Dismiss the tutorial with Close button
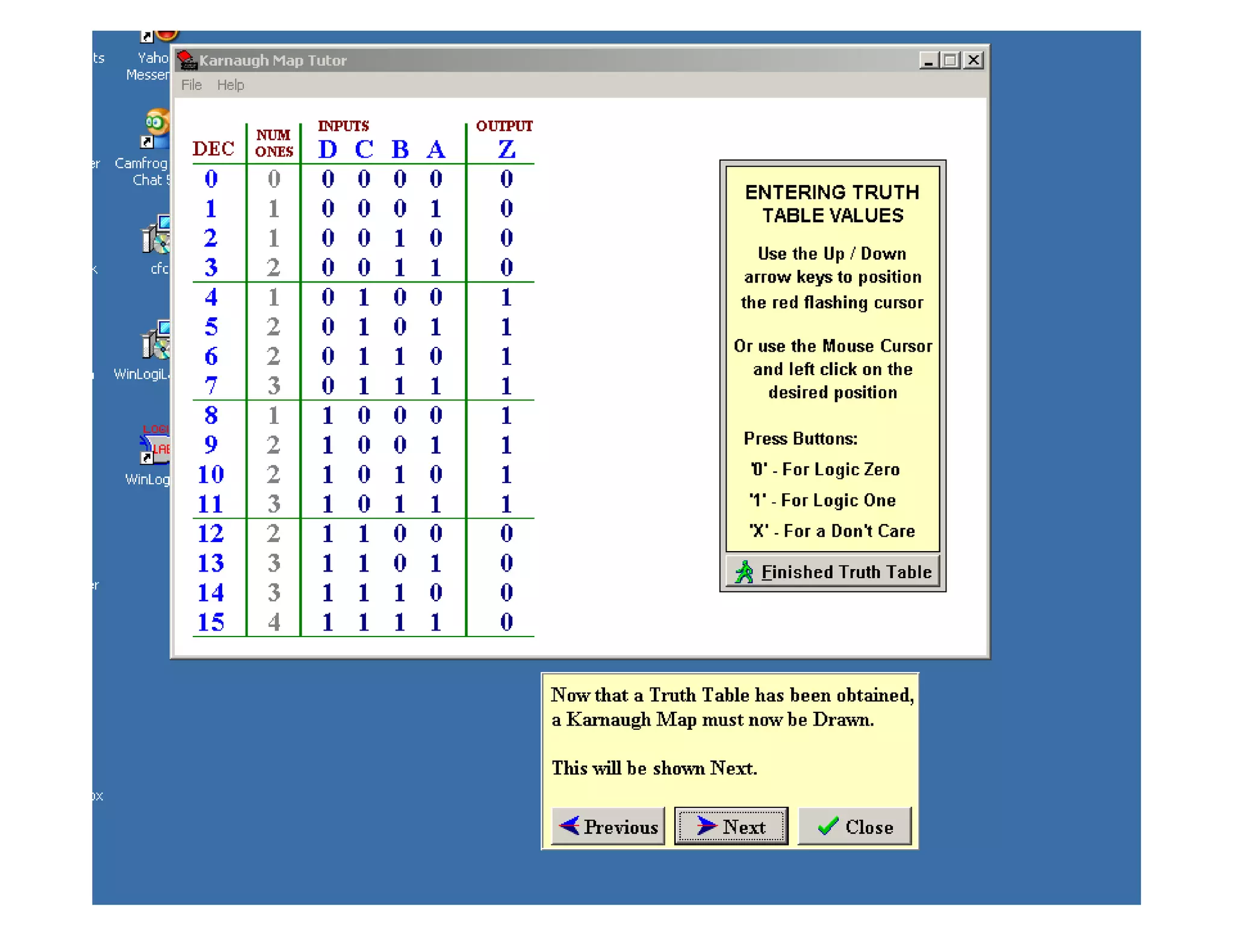Image resolution: width=1233 pixels, height=925 pixels. [x=854, y=826]
